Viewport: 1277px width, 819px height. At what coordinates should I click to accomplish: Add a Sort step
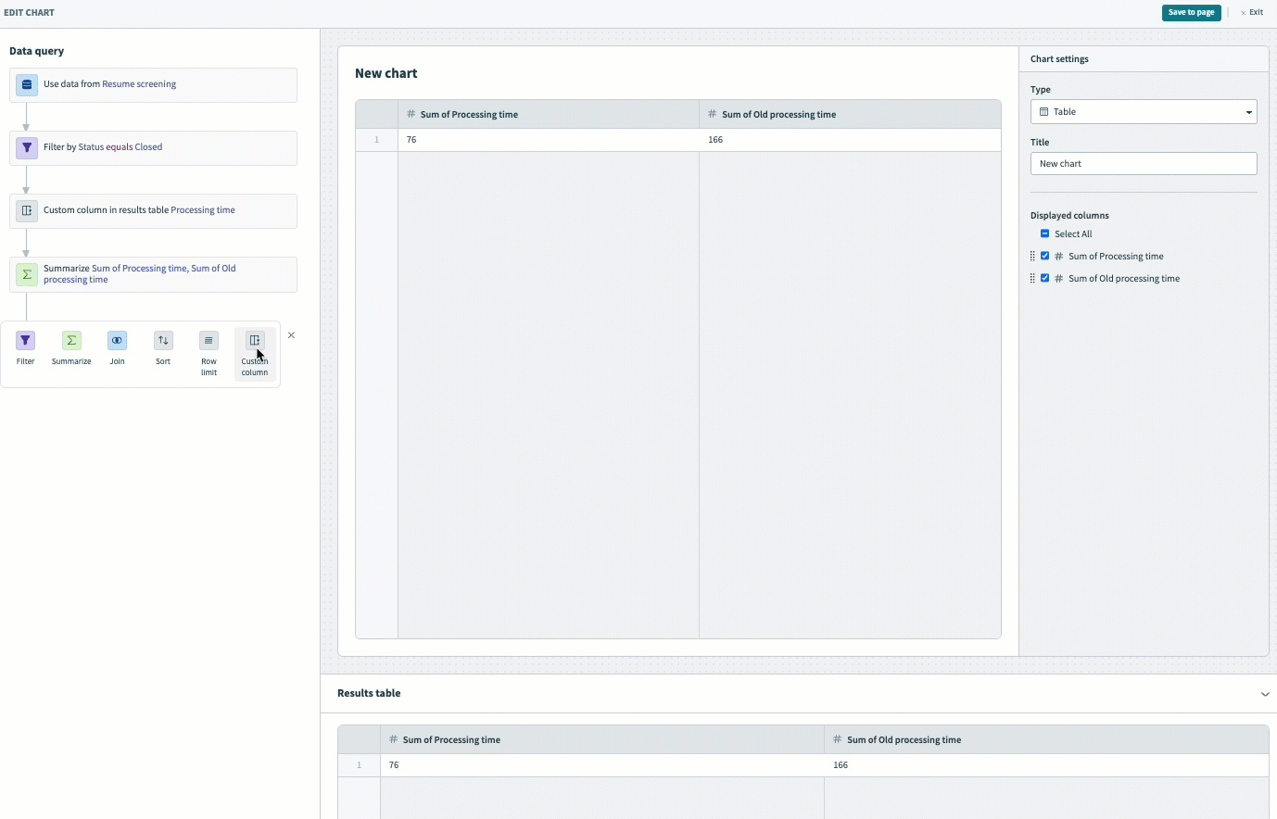tap(163, 341)
